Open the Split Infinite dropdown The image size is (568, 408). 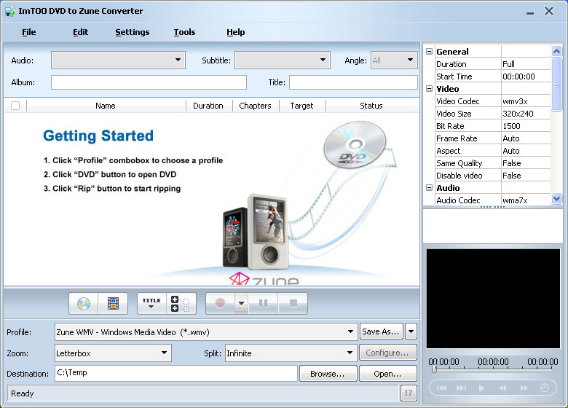(349, 353)
